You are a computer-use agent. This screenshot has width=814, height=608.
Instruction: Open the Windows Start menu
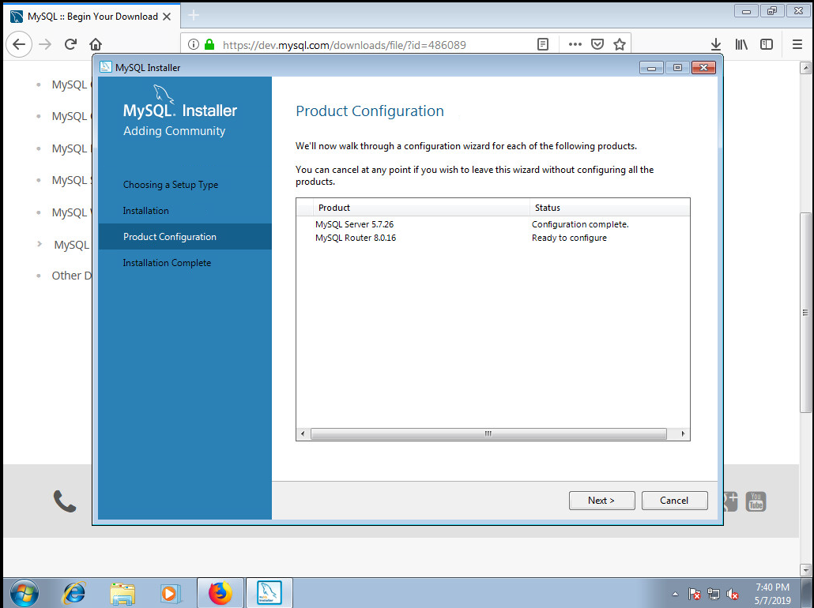click(x=24, y=593)
